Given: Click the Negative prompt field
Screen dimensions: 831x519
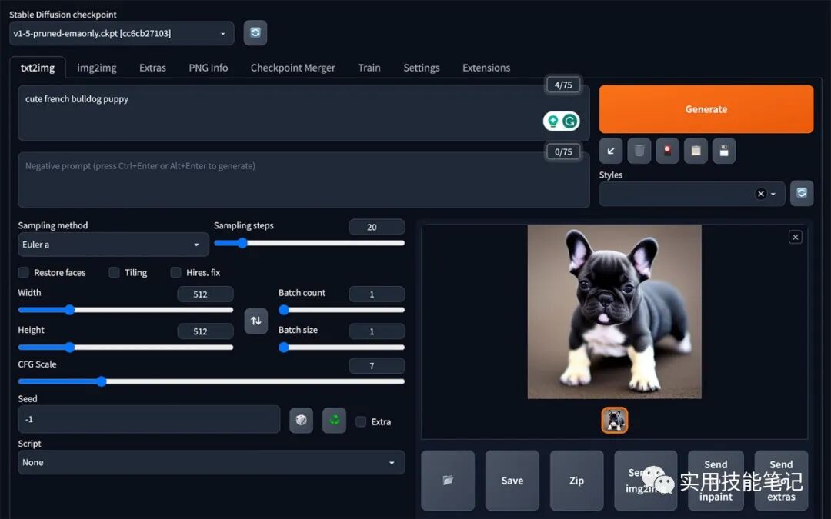Looking at the screenshot, I should (x=304, y=180).
